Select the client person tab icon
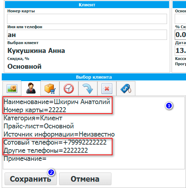 pyautogui.click(x=31, y=88)
